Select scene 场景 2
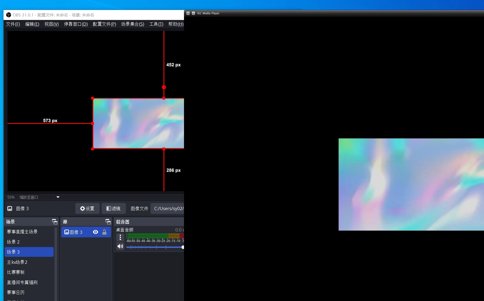The height and width of the screenshot is (301, 484). pyautogui.click(x=29, y=242)
